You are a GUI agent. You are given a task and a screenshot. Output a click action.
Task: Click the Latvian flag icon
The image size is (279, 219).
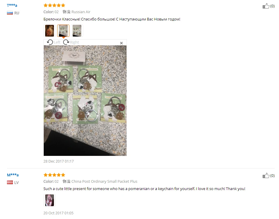point(10,182)
